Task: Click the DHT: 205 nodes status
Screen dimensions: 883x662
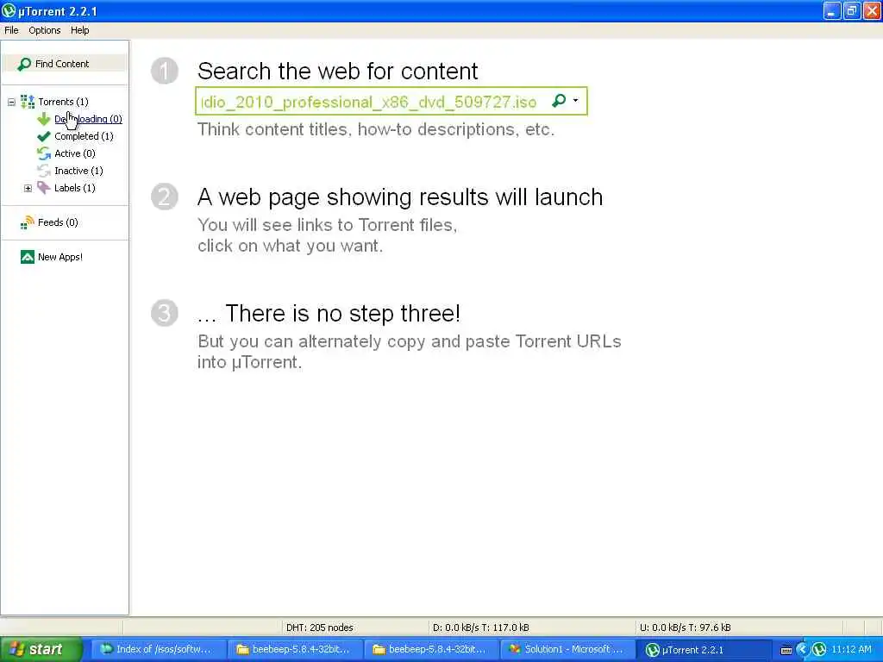Action: tap(319, 628)
